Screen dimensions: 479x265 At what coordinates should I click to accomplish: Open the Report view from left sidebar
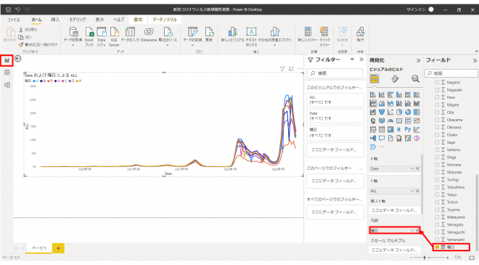[x=7, y=60]
